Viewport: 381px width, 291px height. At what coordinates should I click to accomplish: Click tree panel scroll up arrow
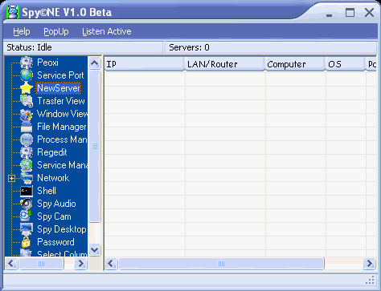(x=94, y=63)
